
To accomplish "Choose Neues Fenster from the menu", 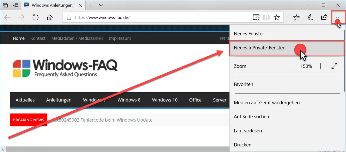I will [x=287, y=34].
